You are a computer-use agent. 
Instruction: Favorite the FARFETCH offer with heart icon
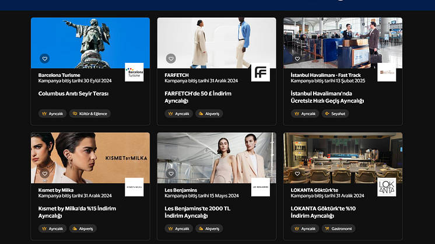tap(171, 58)
